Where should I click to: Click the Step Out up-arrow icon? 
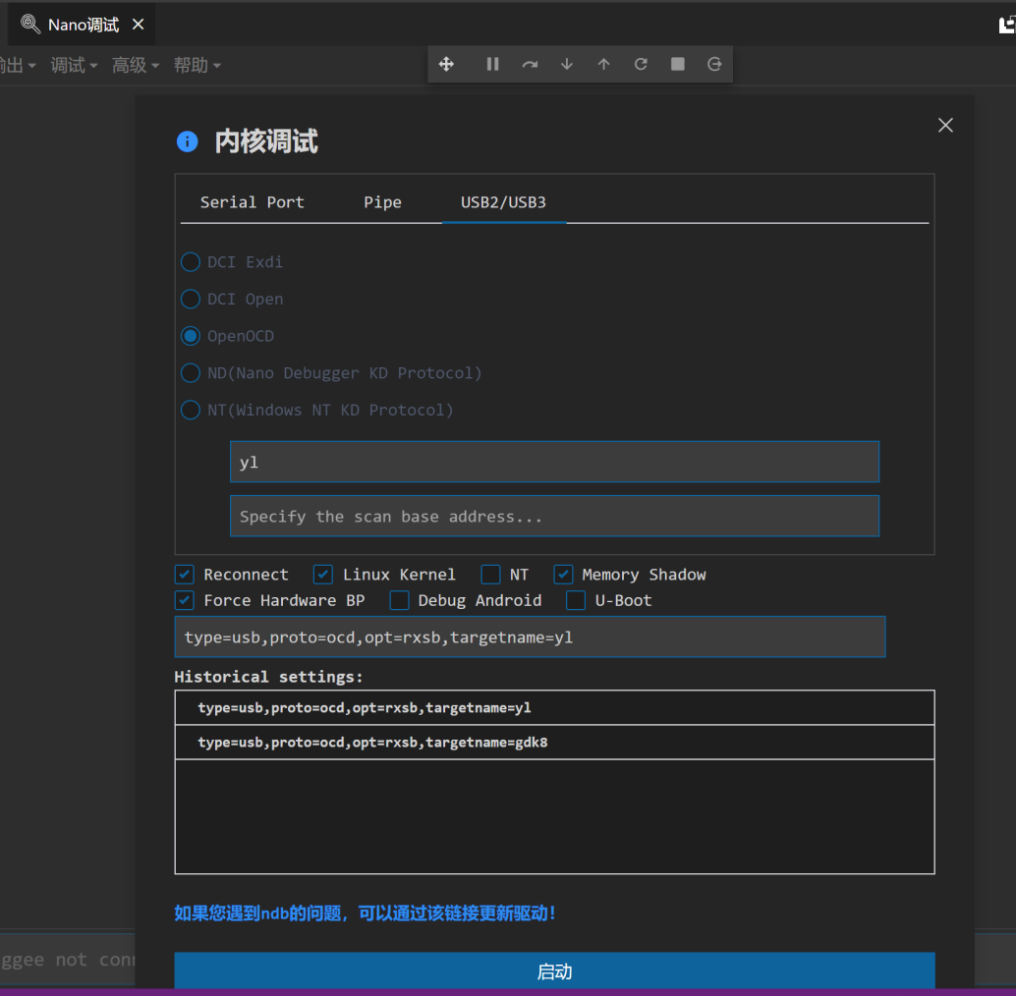click(x=604, y=64)
